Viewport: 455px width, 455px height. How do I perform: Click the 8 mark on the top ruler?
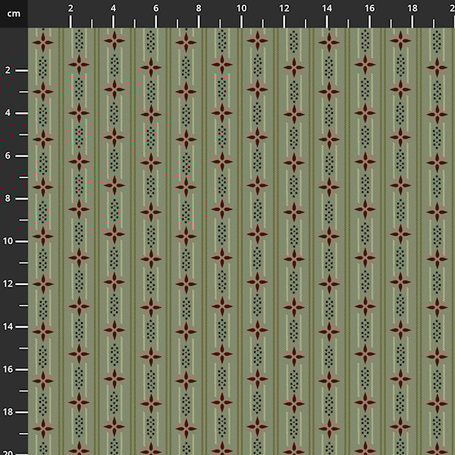pyautogui.click(x=199, y=8)
